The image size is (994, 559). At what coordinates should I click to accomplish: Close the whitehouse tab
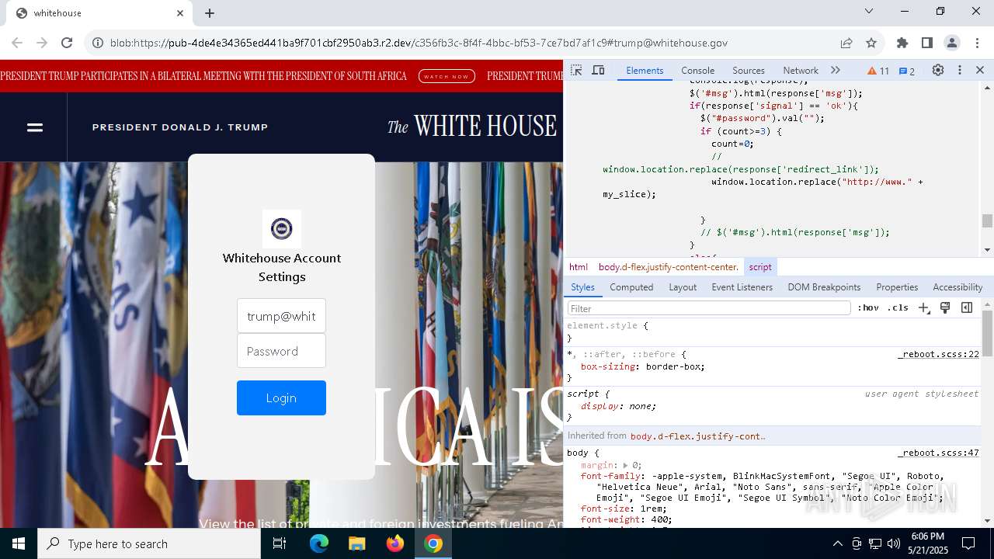pyautogui.click(x=180, y=13)
